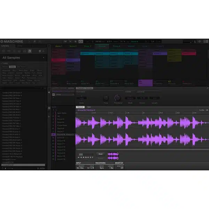
Task: Open the 1/4 grid value in the header
Action: click(x=153, y=41)
